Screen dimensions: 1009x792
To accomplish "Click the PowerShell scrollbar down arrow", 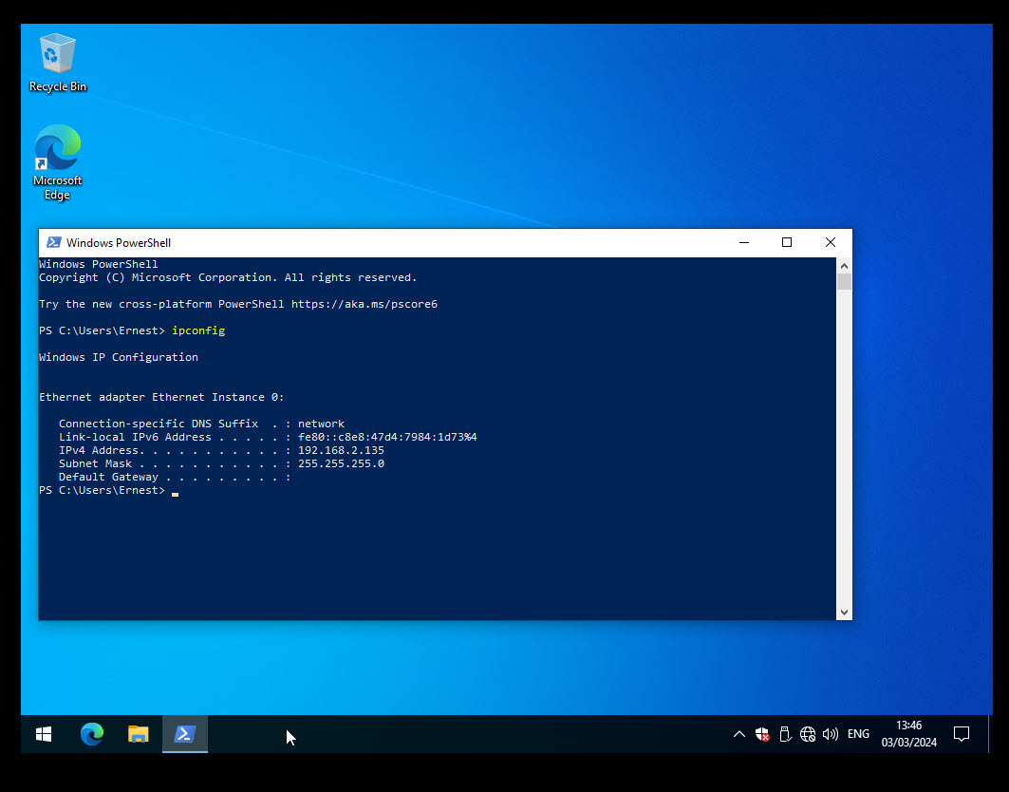I will 844,613.
